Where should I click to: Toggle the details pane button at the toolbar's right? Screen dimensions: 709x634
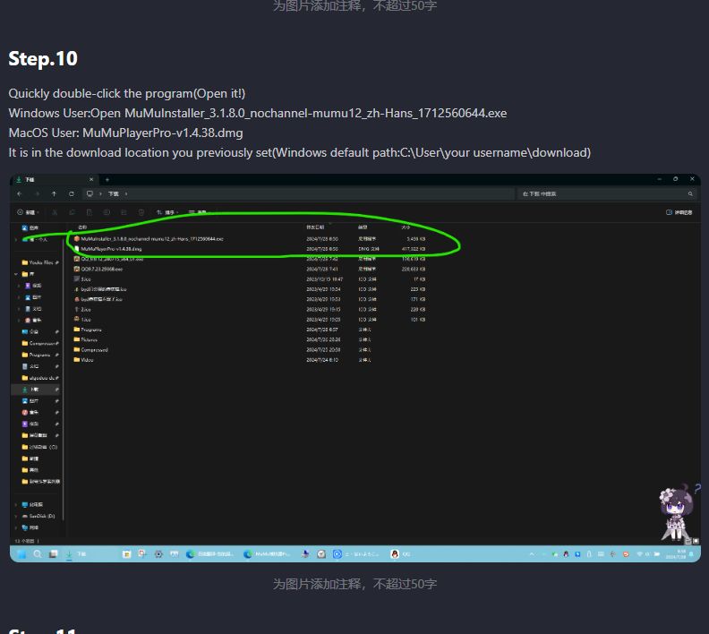tap(679, 212)
